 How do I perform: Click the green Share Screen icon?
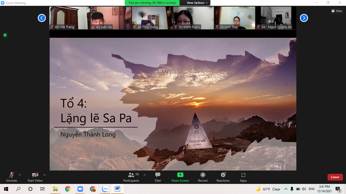tap(180, 175)
